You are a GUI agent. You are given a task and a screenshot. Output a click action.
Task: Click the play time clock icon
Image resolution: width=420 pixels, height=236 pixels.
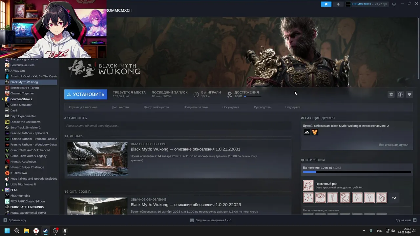coord(196,94)
